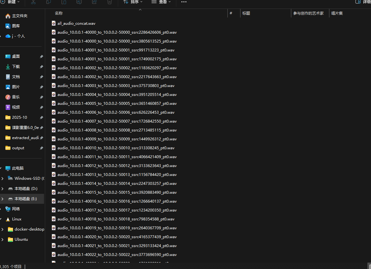Go to 下载 downloads folder
The height and width of the screenshot is (269, 371).
[x=16, y=67]
